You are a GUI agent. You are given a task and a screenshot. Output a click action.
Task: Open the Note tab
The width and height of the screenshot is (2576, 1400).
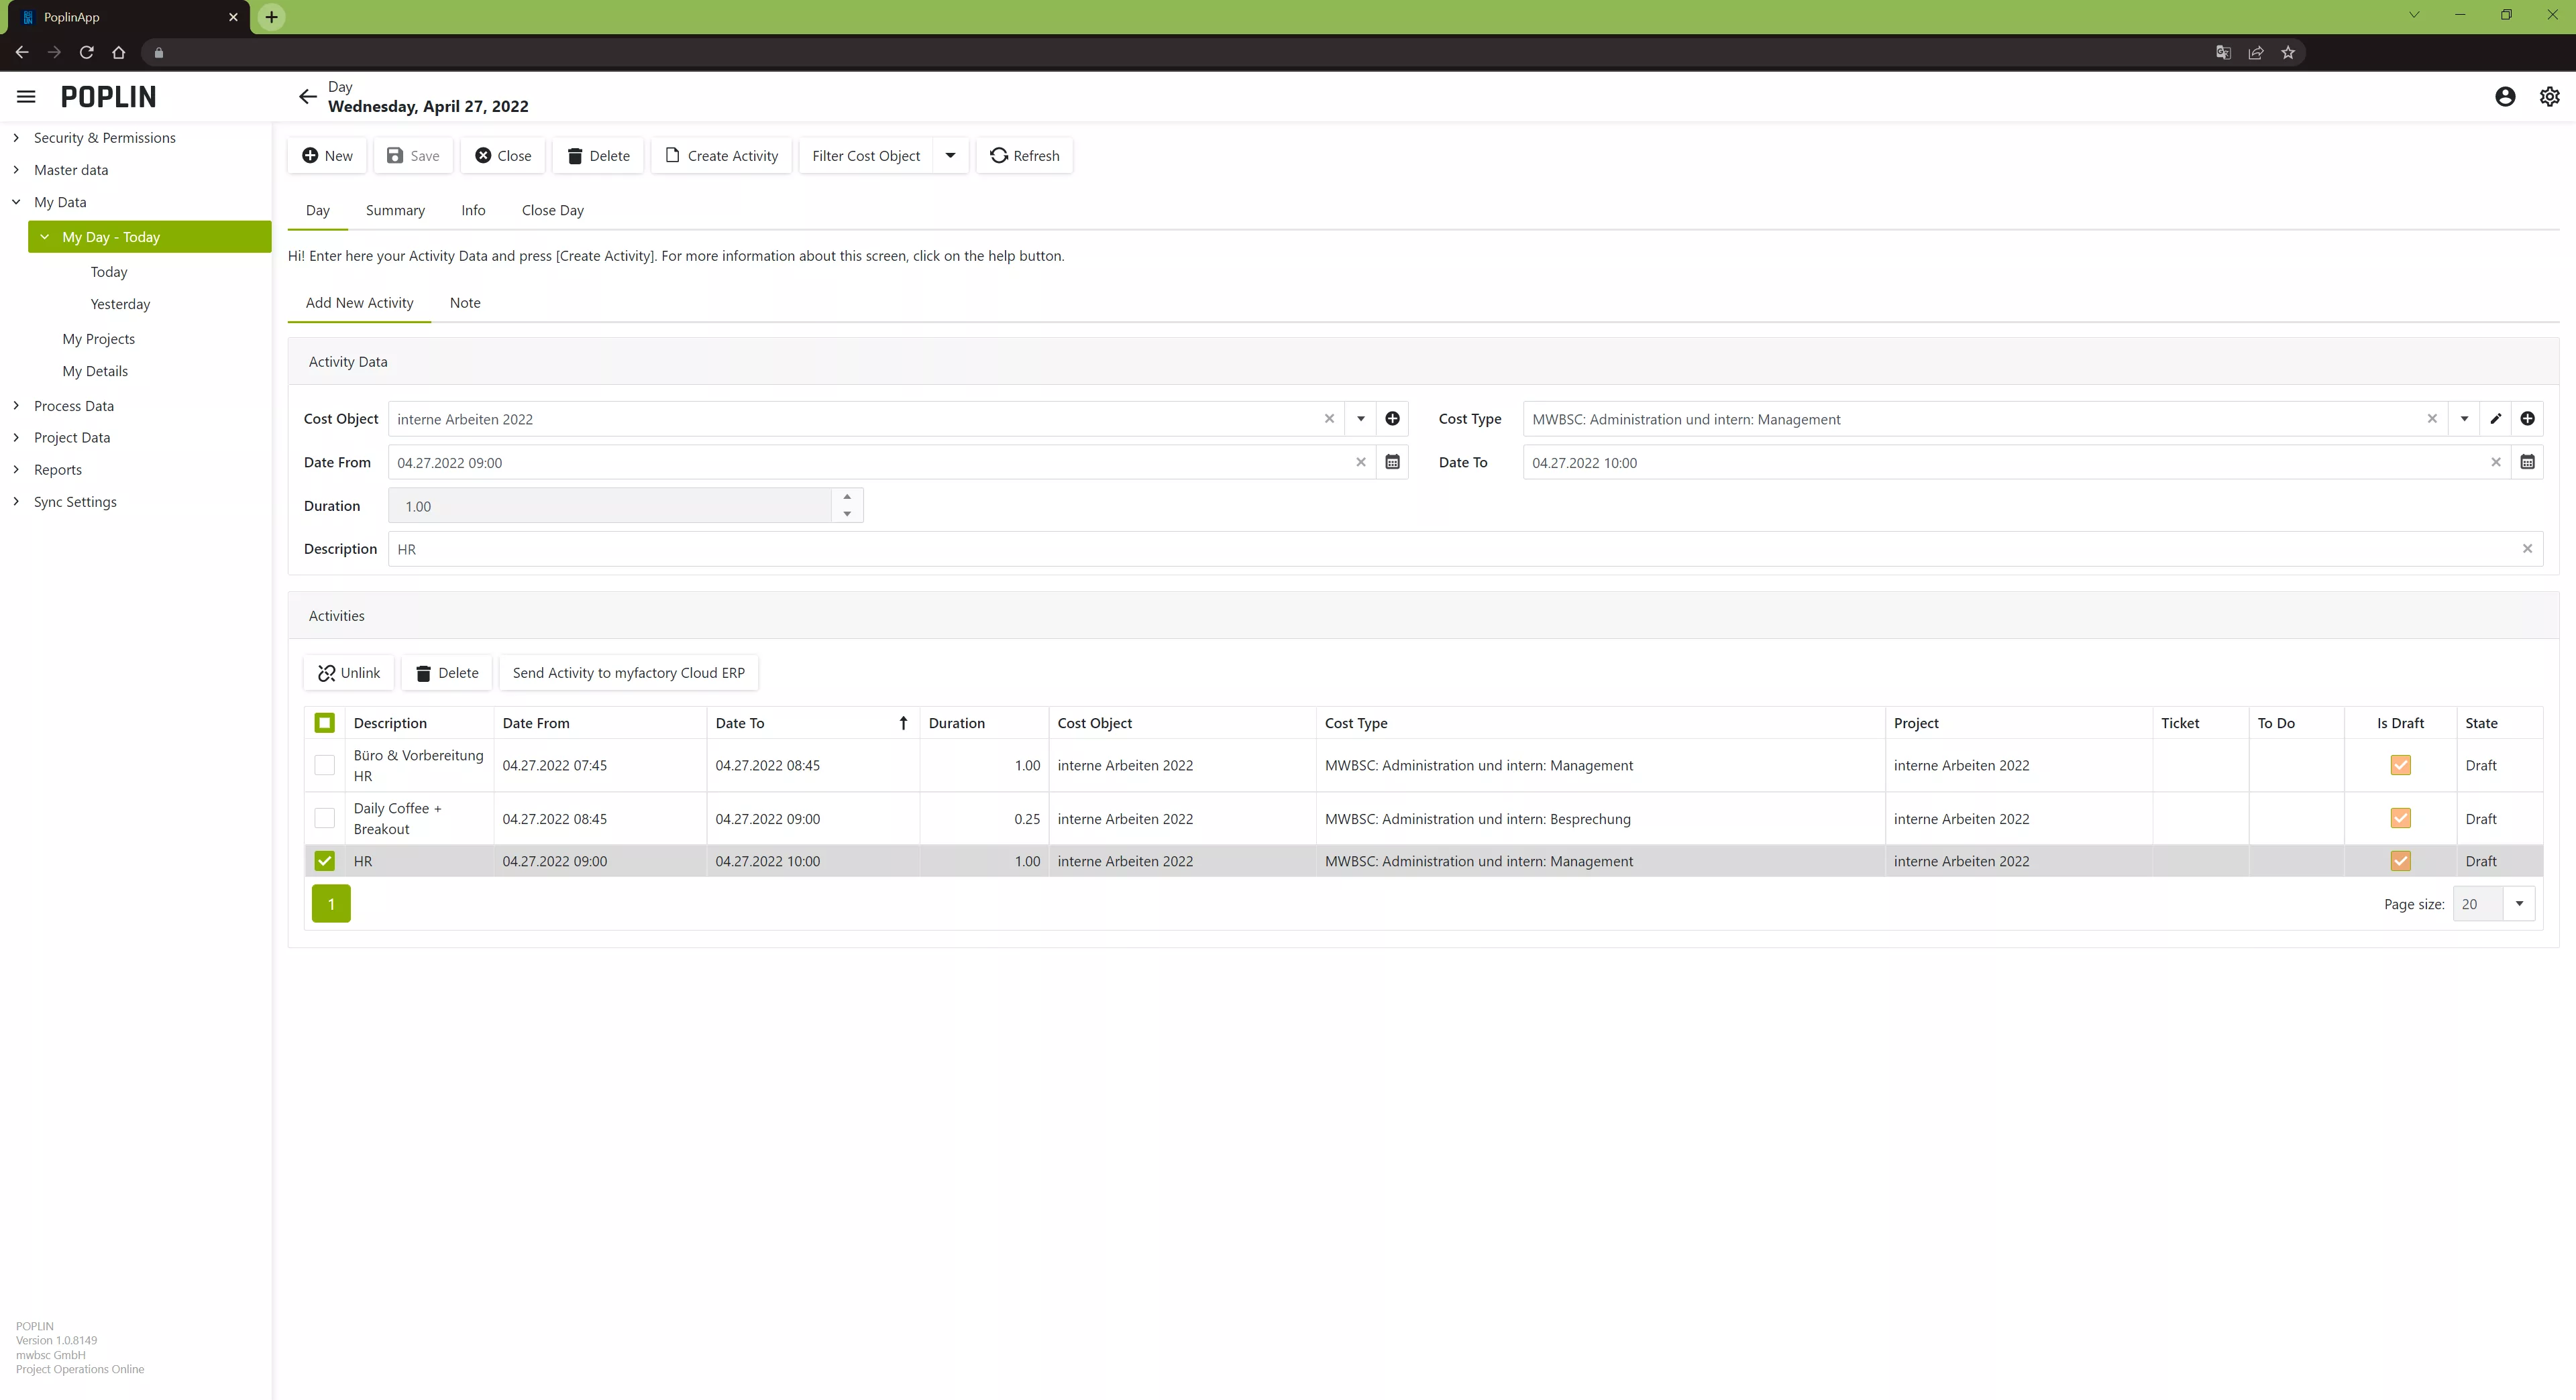[465, 303]
